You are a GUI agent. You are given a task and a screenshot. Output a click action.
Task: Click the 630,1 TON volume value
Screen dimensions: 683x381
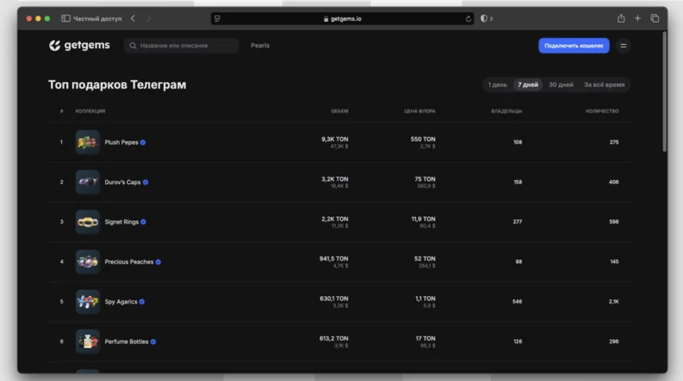(334, 299)
